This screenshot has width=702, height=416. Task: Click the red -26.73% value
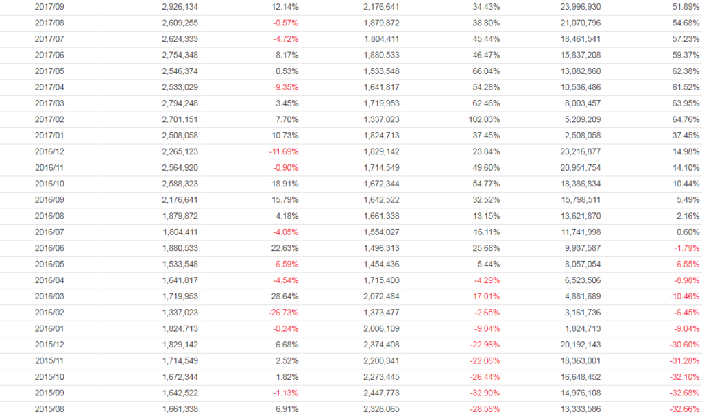coord(282,313)
